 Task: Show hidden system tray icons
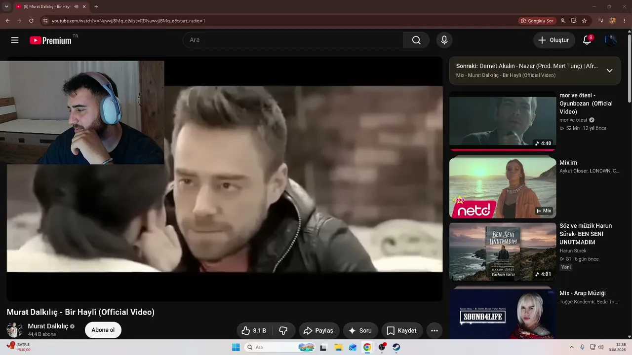click(x=572, y=347)
